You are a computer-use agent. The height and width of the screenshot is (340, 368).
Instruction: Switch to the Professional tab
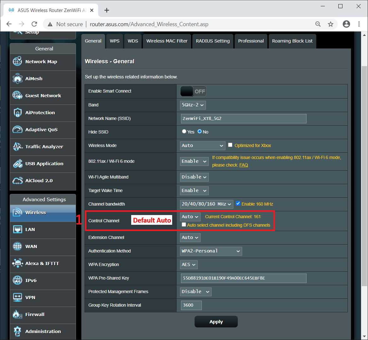251,41
